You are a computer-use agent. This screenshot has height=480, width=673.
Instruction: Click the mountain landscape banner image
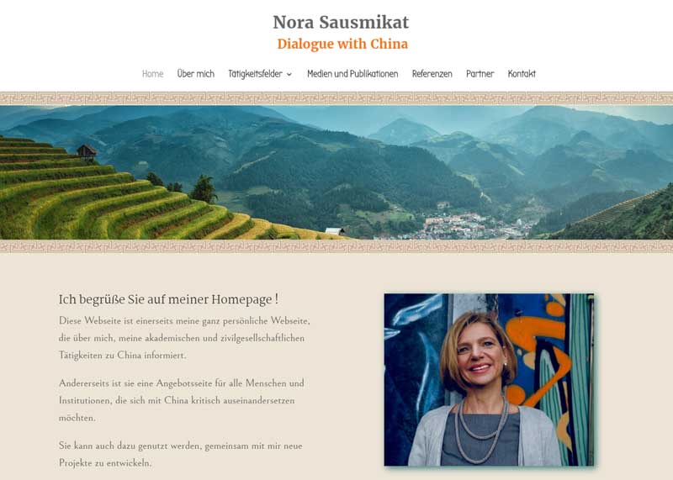(x=336, y=172)
